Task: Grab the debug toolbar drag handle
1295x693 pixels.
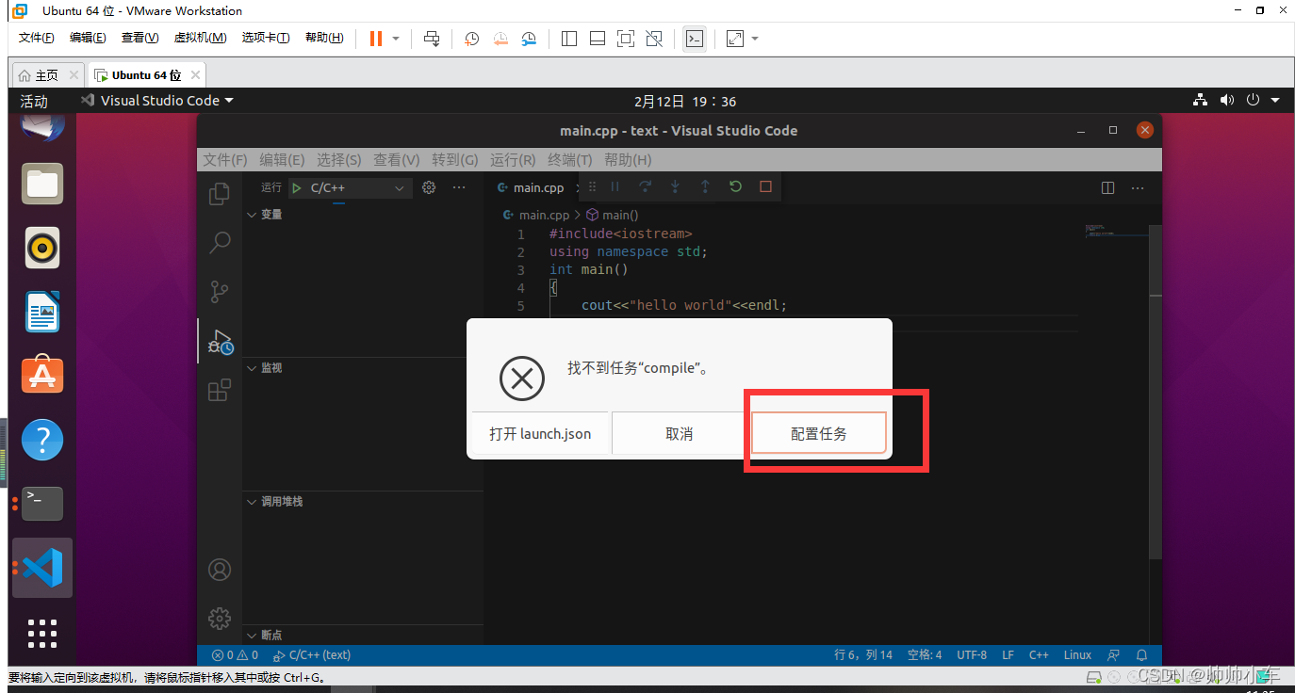Action: pos(593,186)
